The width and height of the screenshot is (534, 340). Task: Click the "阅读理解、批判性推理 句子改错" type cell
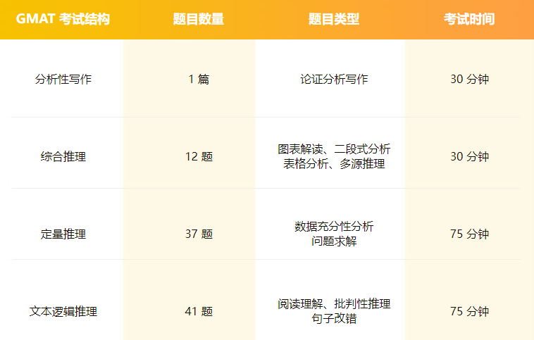coord(334,311)
